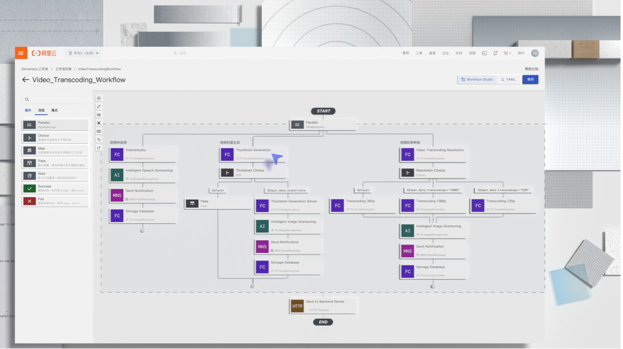This screenshot has width=623, height=349.
Task: Switch to Workflow Studio view
Action: pos(477,80)
